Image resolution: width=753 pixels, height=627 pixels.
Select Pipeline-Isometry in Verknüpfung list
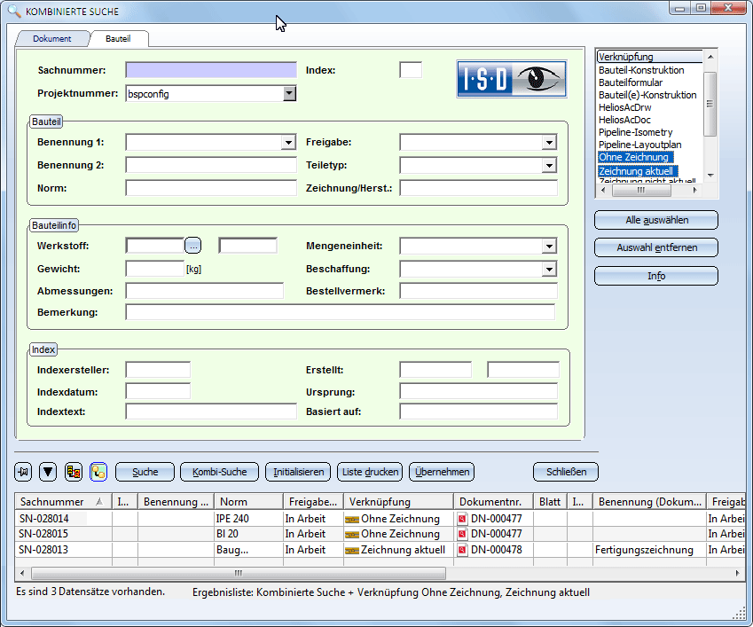coord(635,132)
